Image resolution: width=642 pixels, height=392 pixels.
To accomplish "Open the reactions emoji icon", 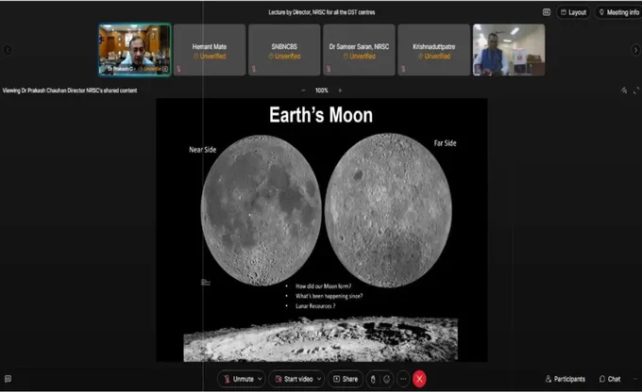I will click(386, 380).
